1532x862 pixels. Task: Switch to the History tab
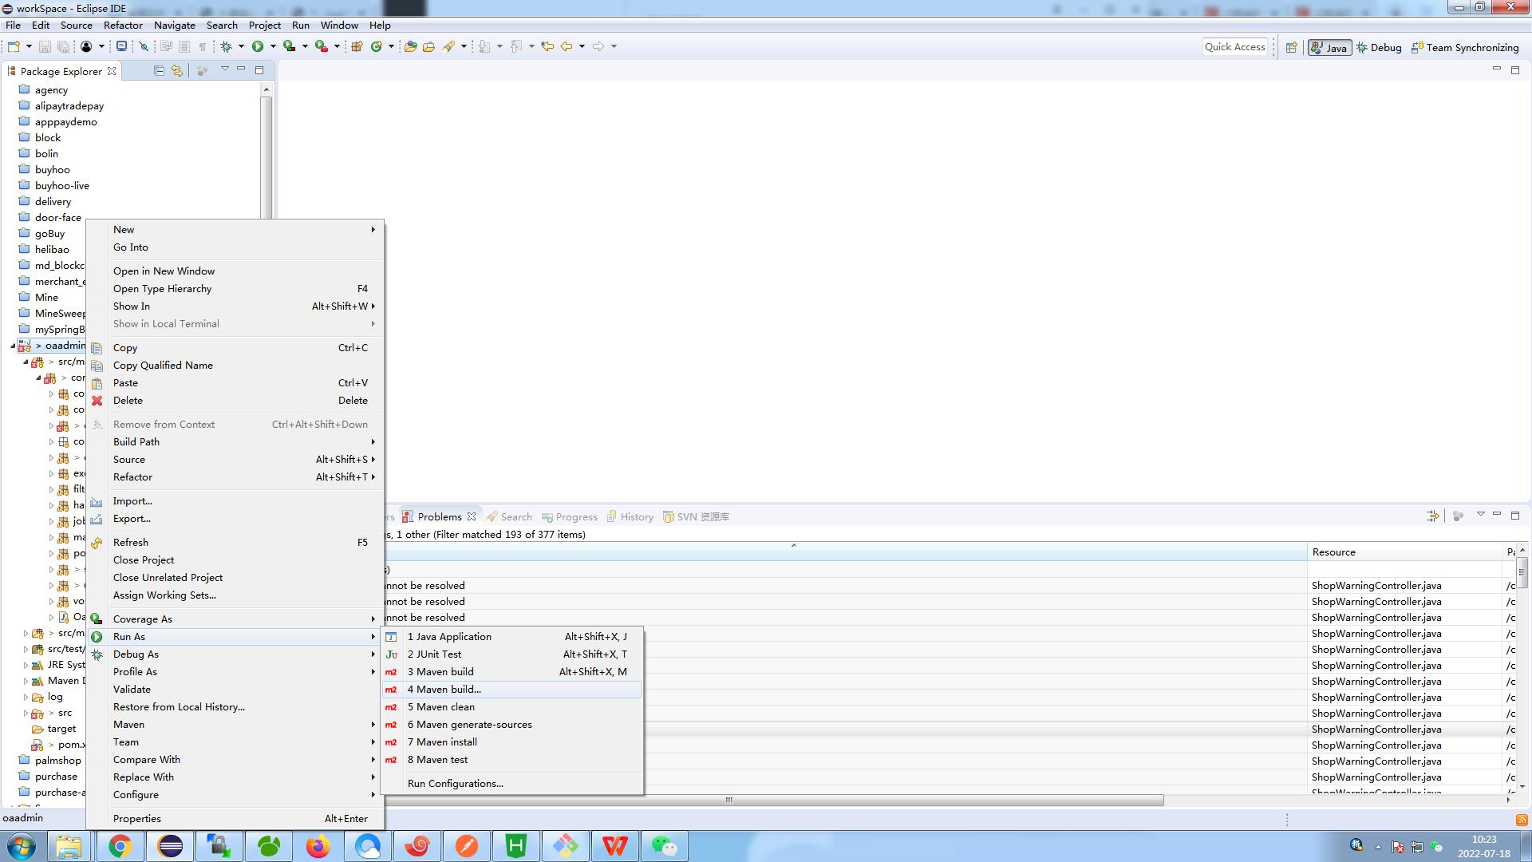point(630,516)
